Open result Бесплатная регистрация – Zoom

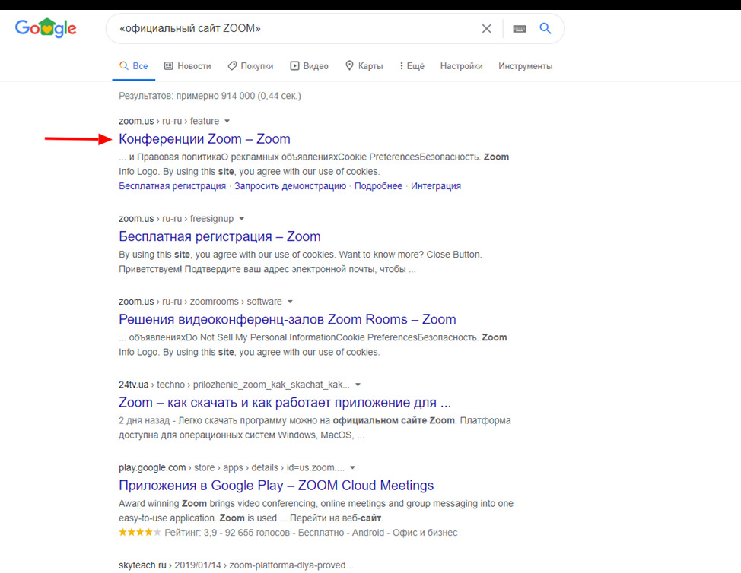pos(220,236)
